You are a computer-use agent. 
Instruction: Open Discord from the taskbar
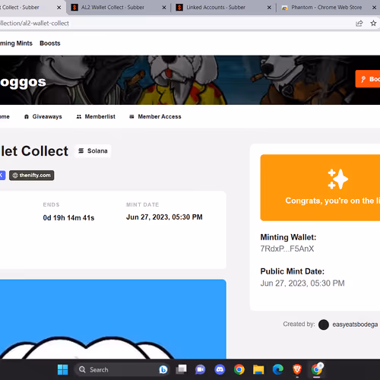[220, 369]
